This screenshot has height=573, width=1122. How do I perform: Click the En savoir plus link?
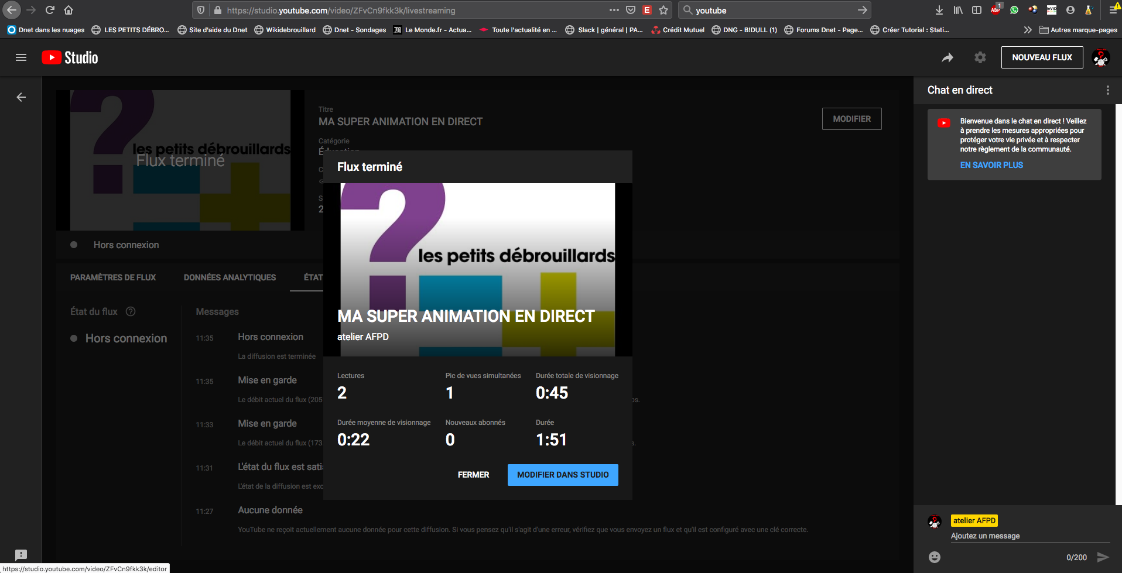click(991, 165)
